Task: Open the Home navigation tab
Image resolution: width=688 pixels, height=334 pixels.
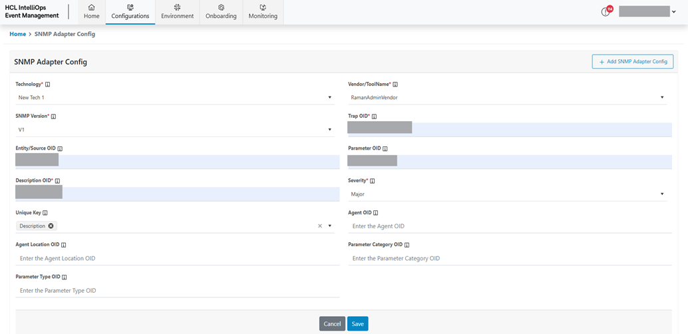Action: (x=91, y=12)
